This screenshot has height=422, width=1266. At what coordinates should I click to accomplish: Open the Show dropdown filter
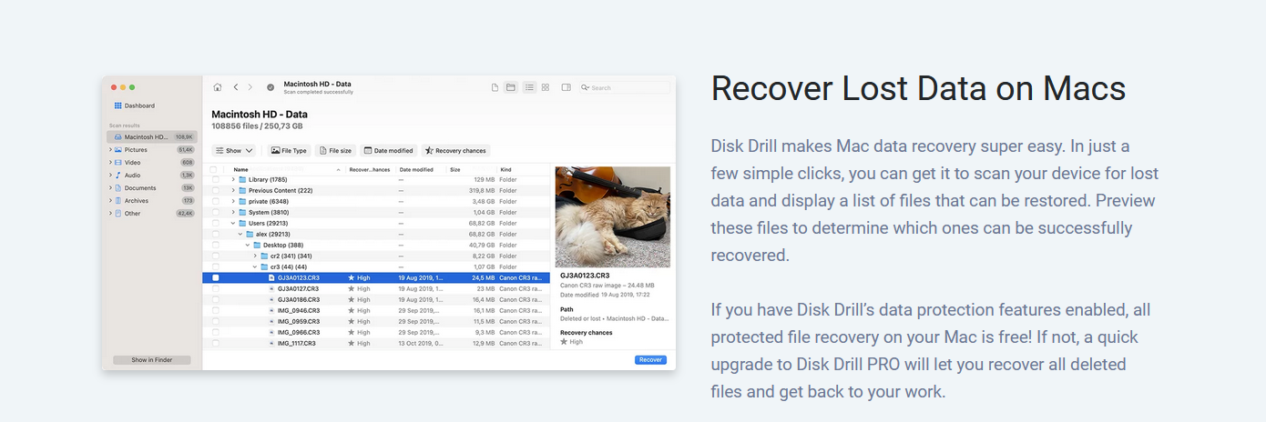click(x=234, y=150)
